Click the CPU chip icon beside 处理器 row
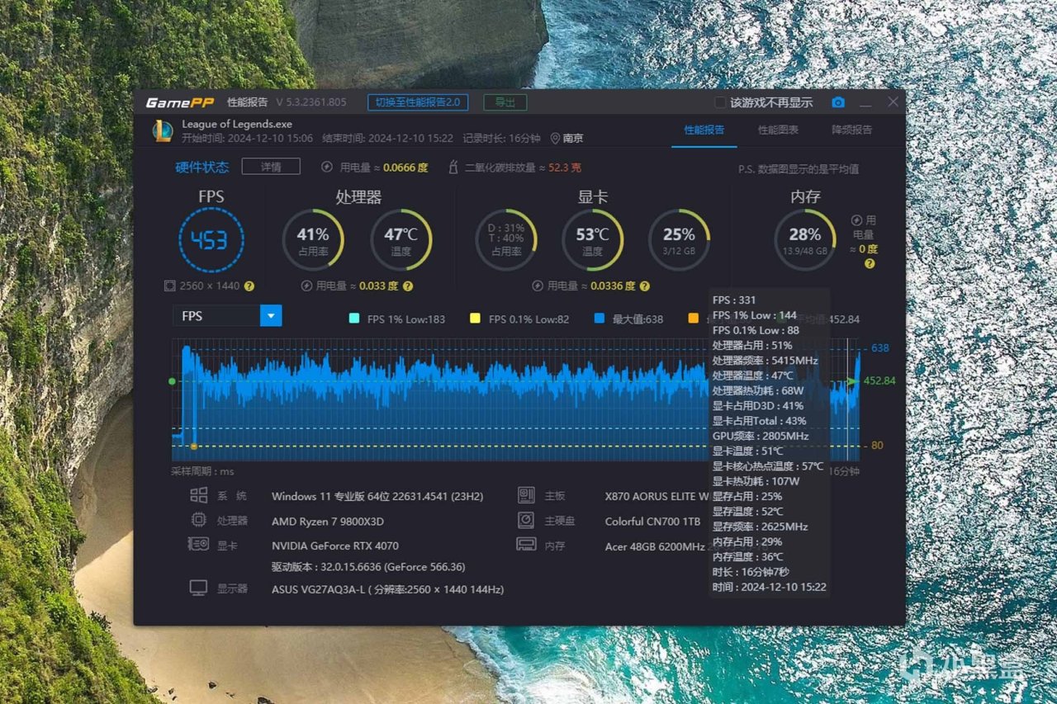Screen dimensions: 1057x704 pos(199,520)
